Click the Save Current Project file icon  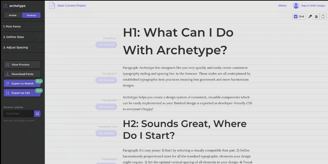[x=52, y=6]
